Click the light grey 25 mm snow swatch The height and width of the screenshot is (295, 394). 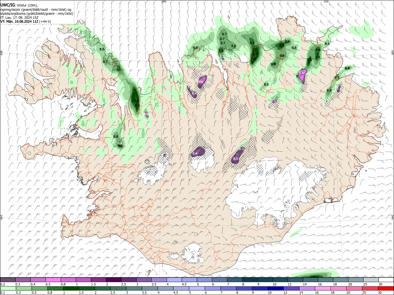tap(371, 280)
